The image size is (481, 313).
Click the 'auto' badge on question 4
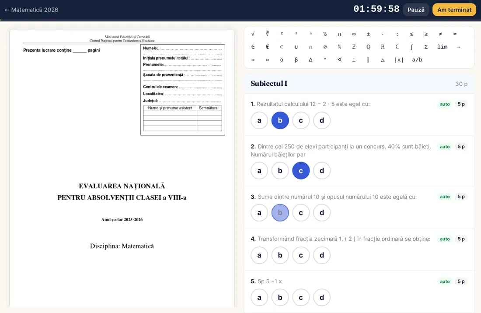pyautogui.click(x=445, y=239)
